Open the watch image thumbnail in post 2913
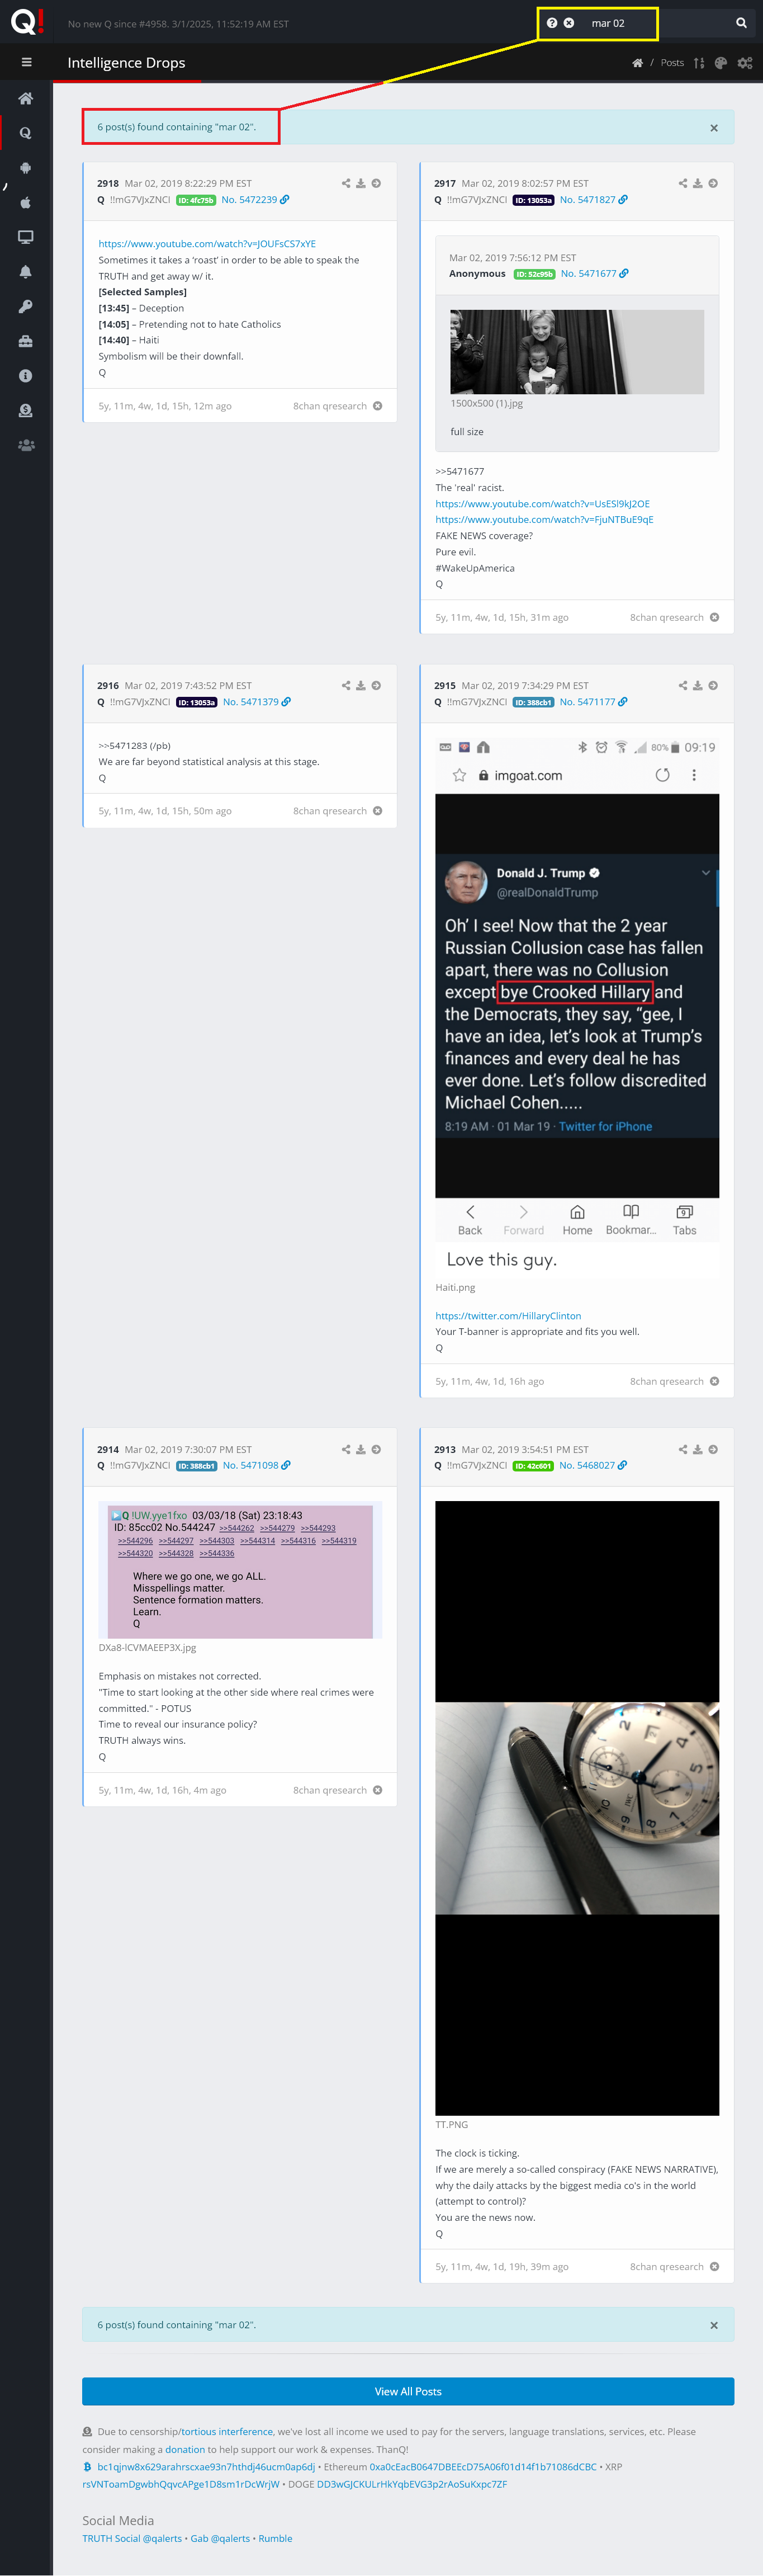 [577, 1807]
